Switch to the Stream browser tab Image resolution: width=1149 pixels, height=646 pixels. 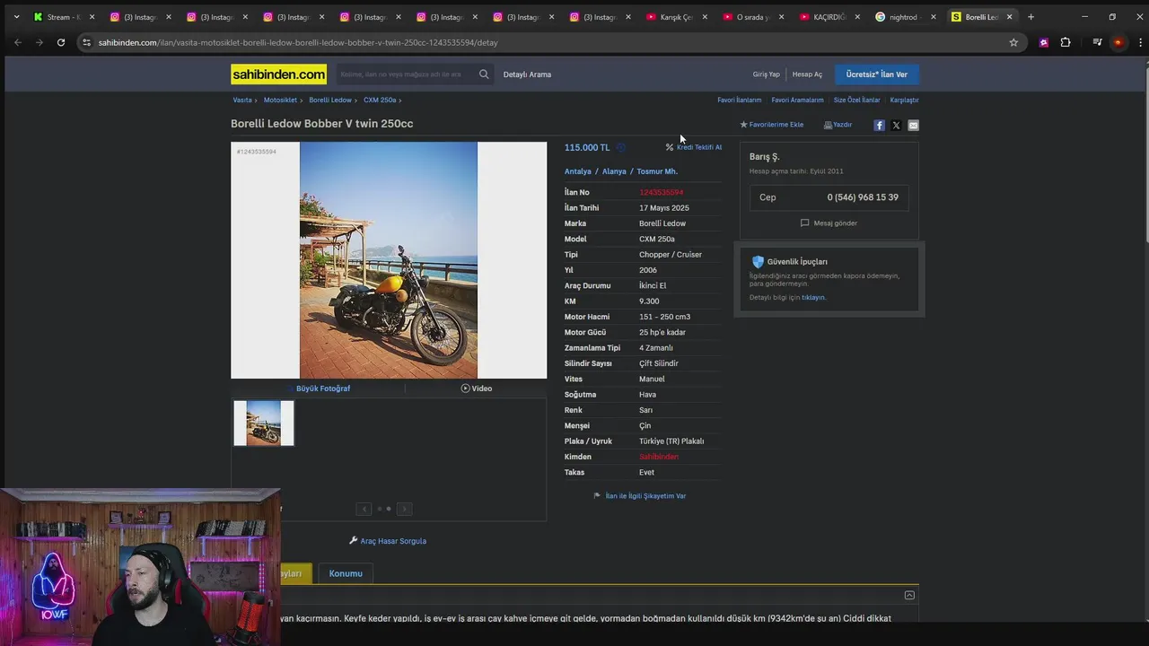(x=63, y=17)
